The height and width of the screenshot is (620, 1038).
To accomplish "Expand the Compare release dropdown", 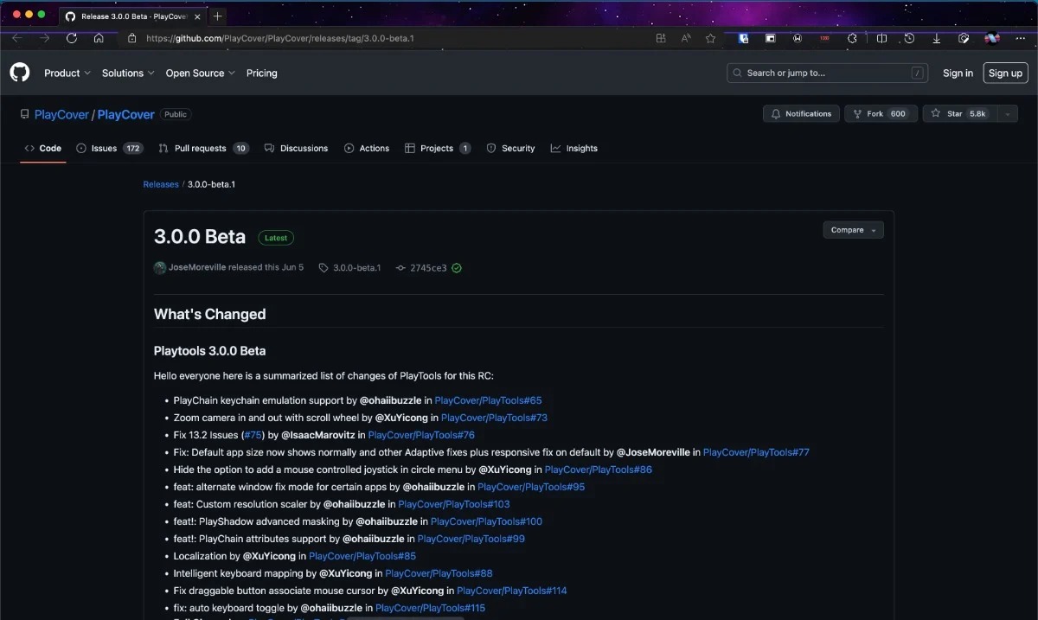I will [853, 229].
